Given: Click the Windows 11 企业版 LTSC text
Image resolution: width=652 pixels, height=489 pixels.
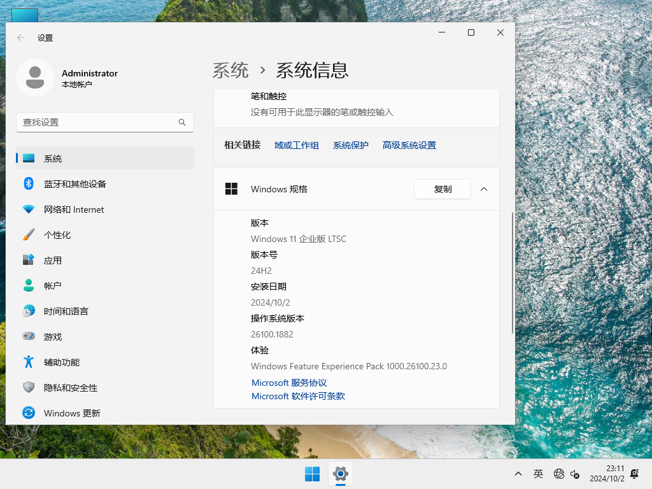Looking at the screenshot, I should 298,239.
